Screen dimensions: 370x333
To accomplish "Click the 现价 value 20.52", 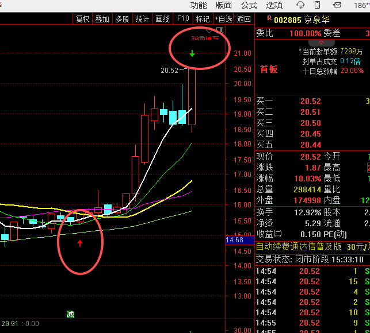I will click(311, 157).
